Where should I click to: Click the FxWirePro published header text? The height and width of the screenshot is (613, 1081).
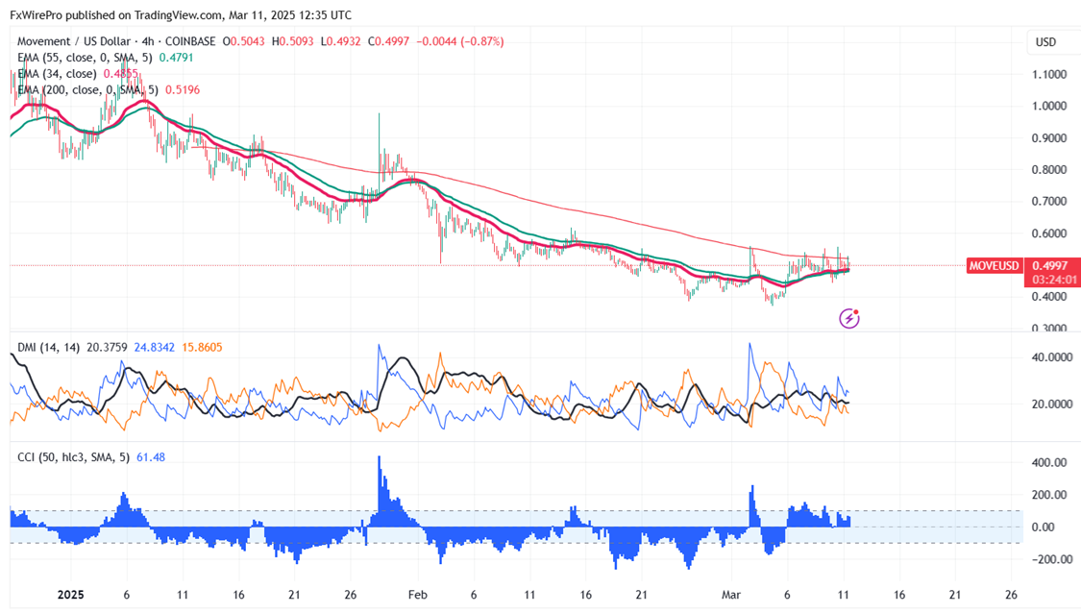[181, 14]
